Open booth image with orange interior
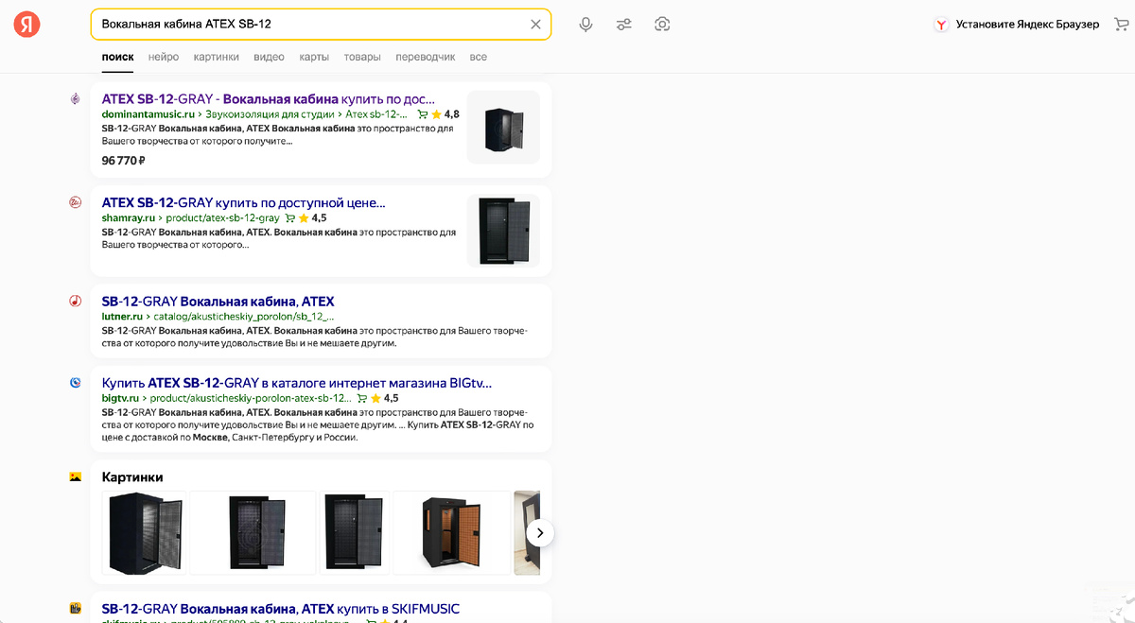The height and width of the screenshot is (623, 1135). [451, 532]
